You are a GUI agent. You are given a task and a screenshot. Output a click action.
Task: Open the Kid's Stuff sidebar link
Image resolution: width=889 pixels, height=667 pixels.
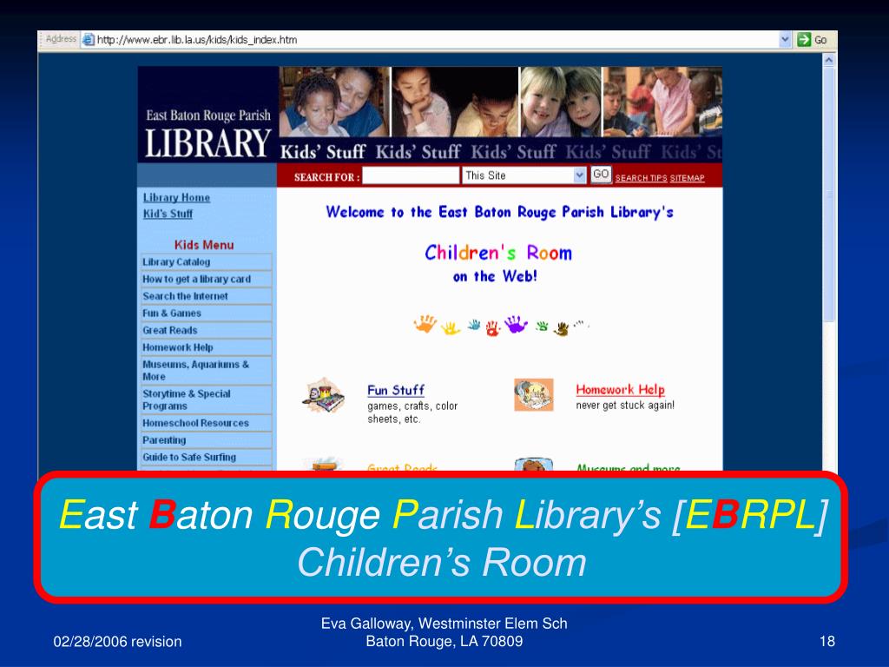[x=168, y=214]
